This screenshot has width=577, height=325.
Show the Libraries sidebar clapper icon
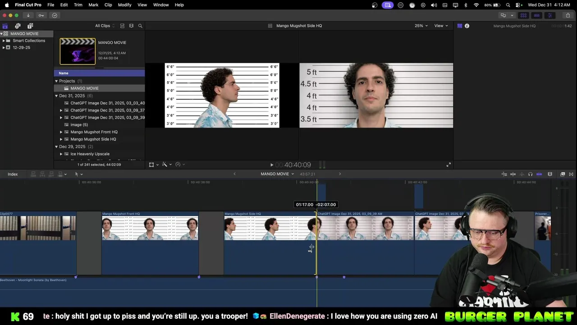point(5,26)
